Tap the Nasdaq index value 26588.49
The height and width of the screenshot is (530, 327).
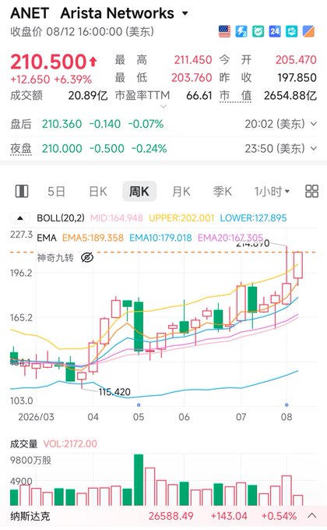point(171,516)
